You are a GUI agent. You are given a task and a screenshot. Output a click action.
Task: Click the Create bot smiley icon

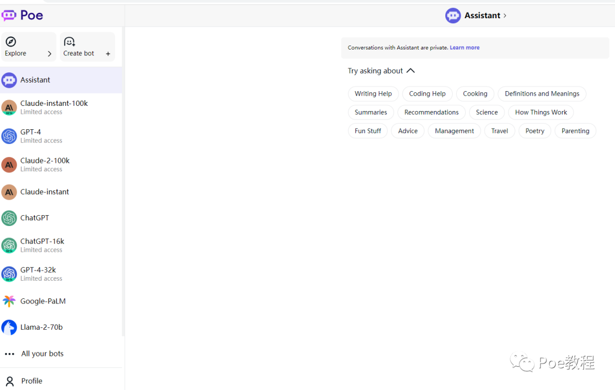pyautogui.click(x=69, y=42)
